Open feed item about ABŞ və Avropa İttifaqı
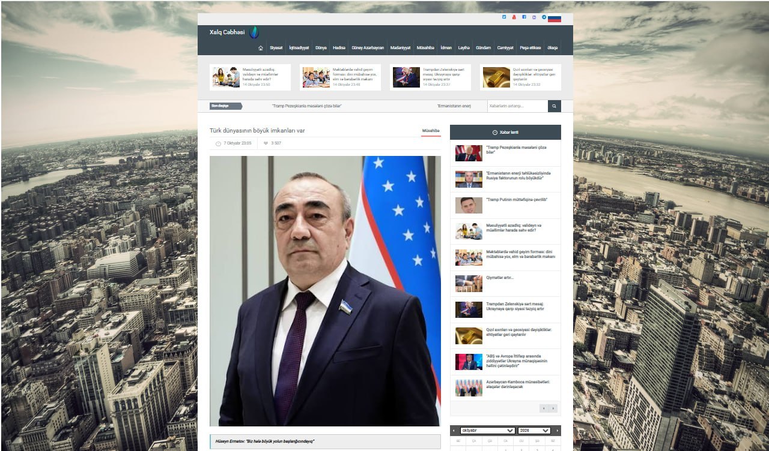 505,362
